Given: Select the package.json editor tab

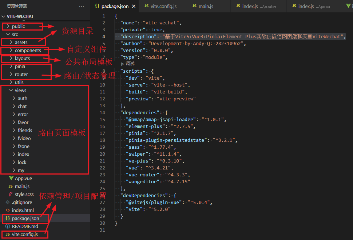Looking at the screenshot, I should click(115, 6).
